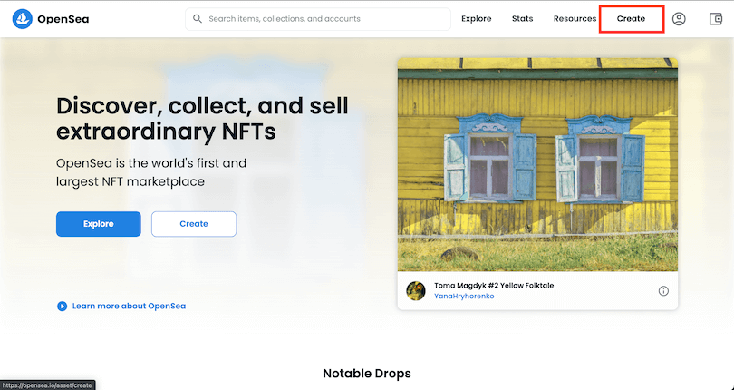734x390 pixels.
Task: Click the Toma Magdyk #2 Yellow Folktale title
Action: pos(494,285)
